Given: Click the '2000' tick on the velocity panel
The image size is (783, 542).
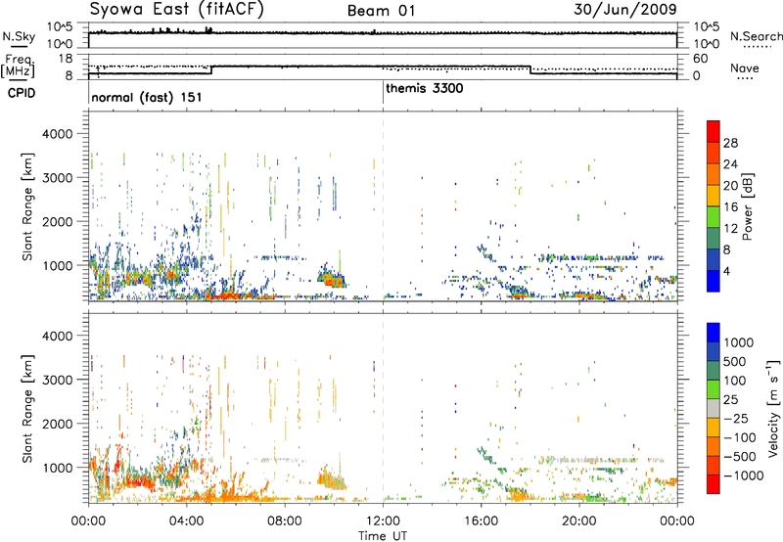Looking at the screenshot, I should coord(57,424).
